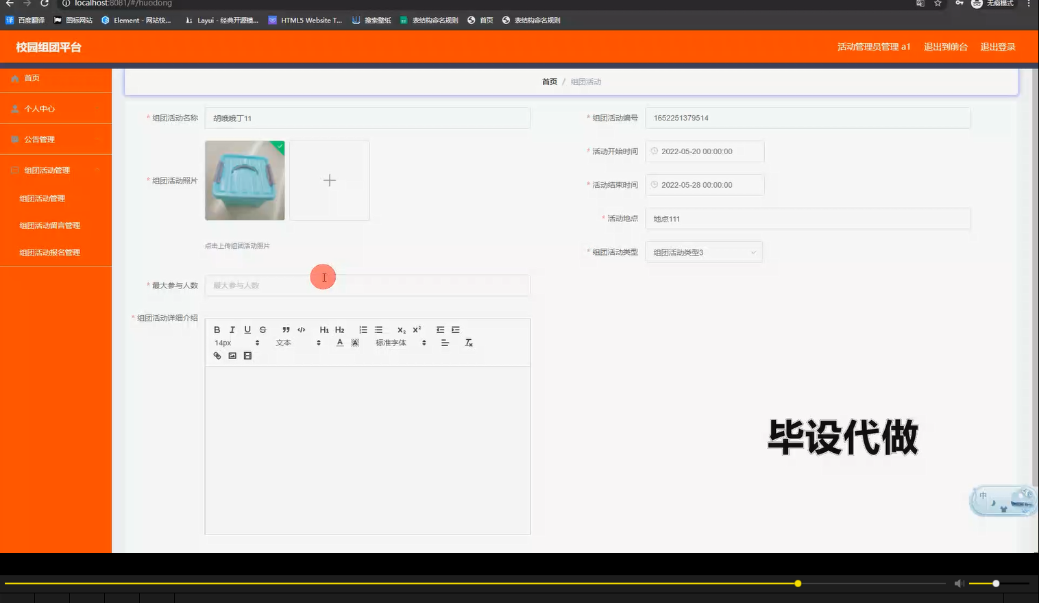Apply italic formatting
This screenshot has width=1039, height=603.
click(x=232, y=330)
